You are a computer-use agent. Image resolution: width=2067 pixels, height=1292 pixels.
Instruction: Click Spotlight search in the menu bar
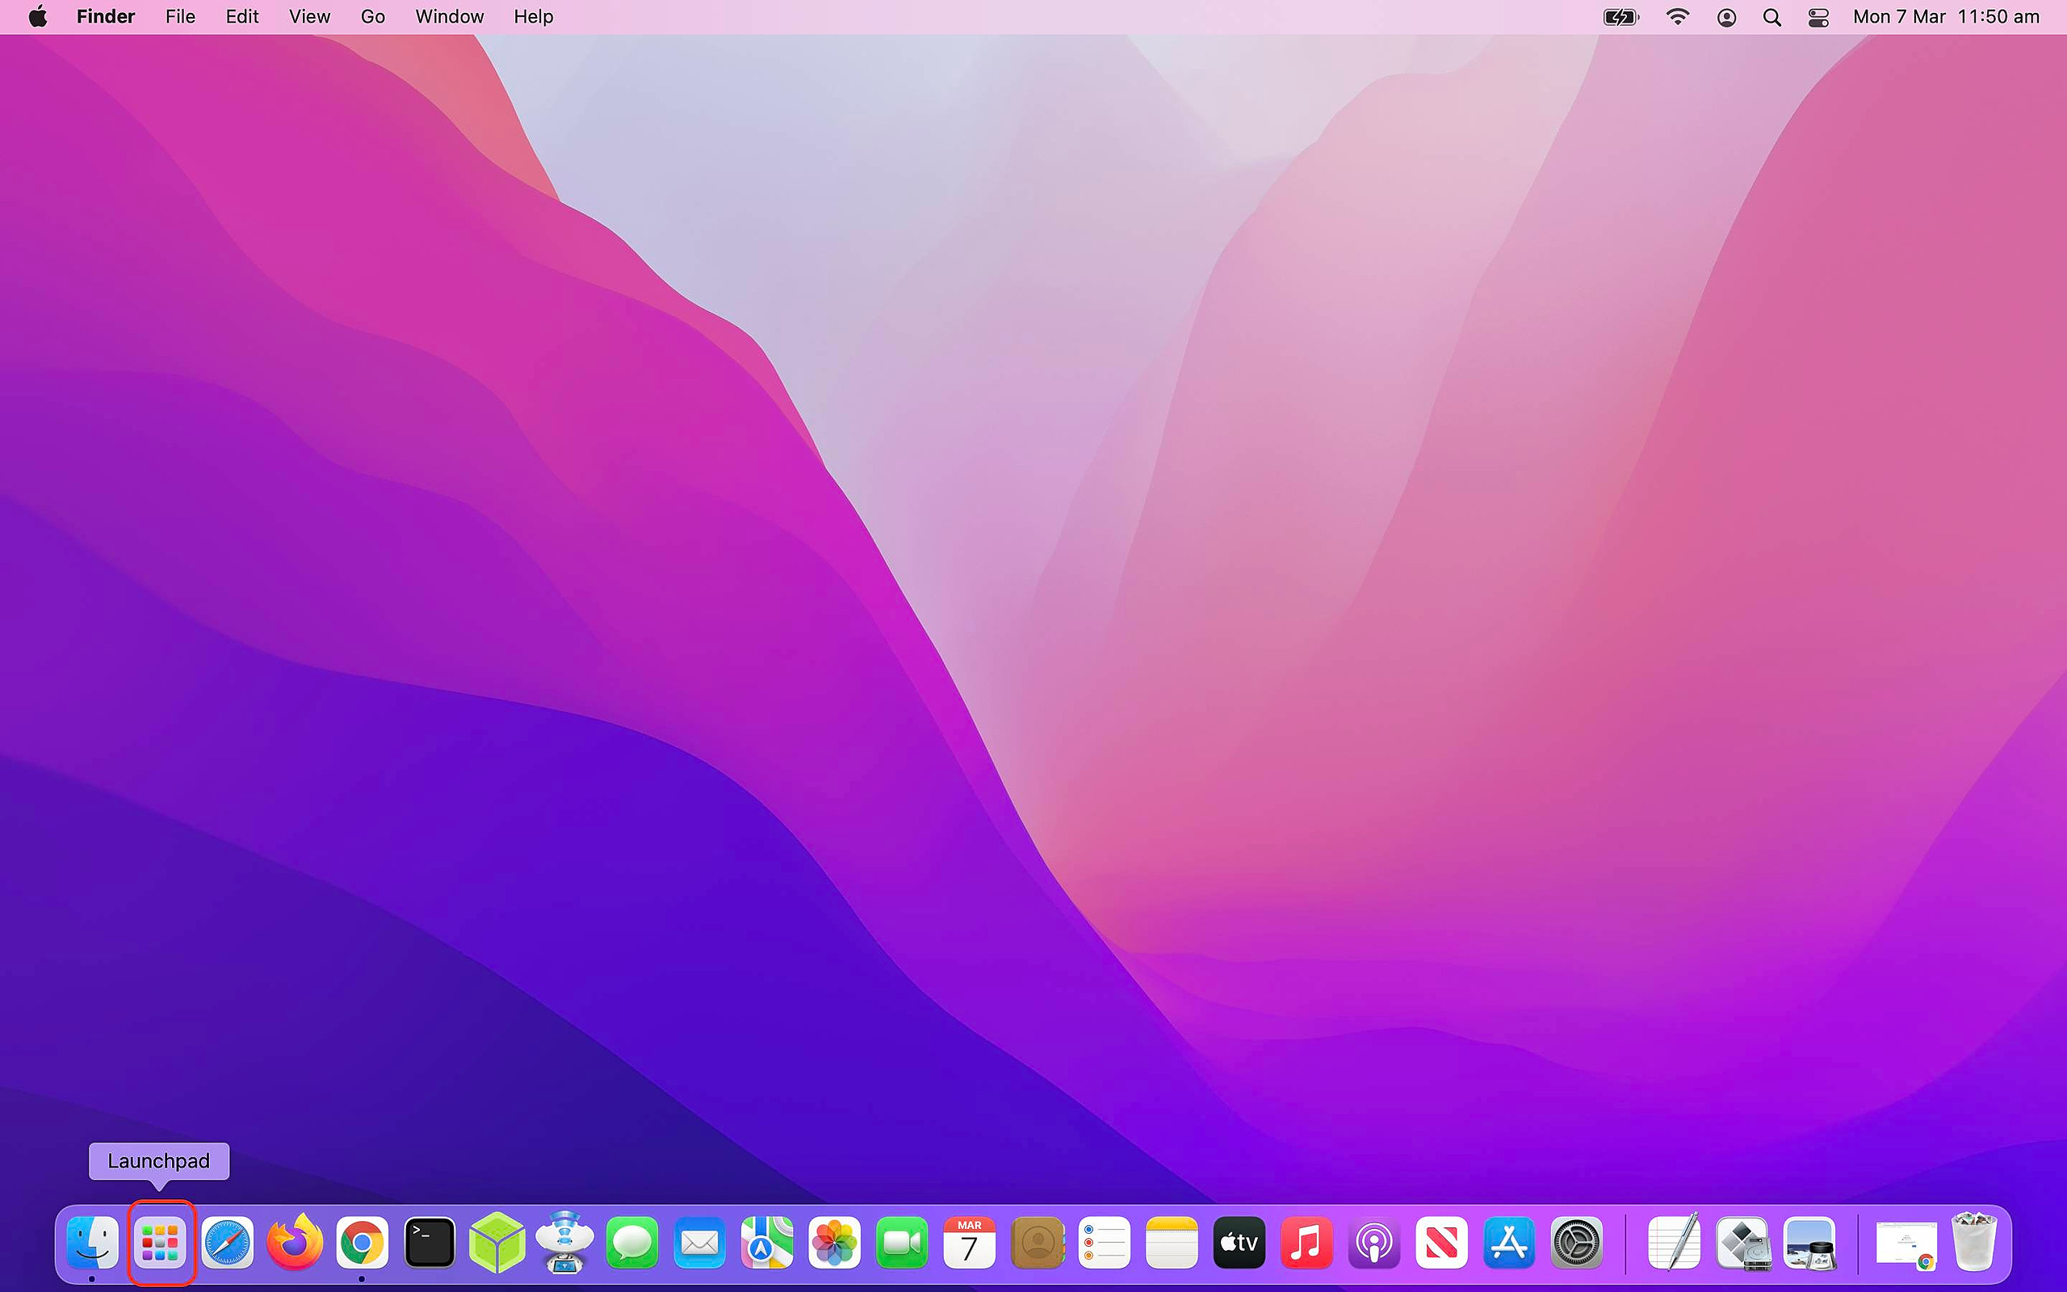click(1771, 16)
